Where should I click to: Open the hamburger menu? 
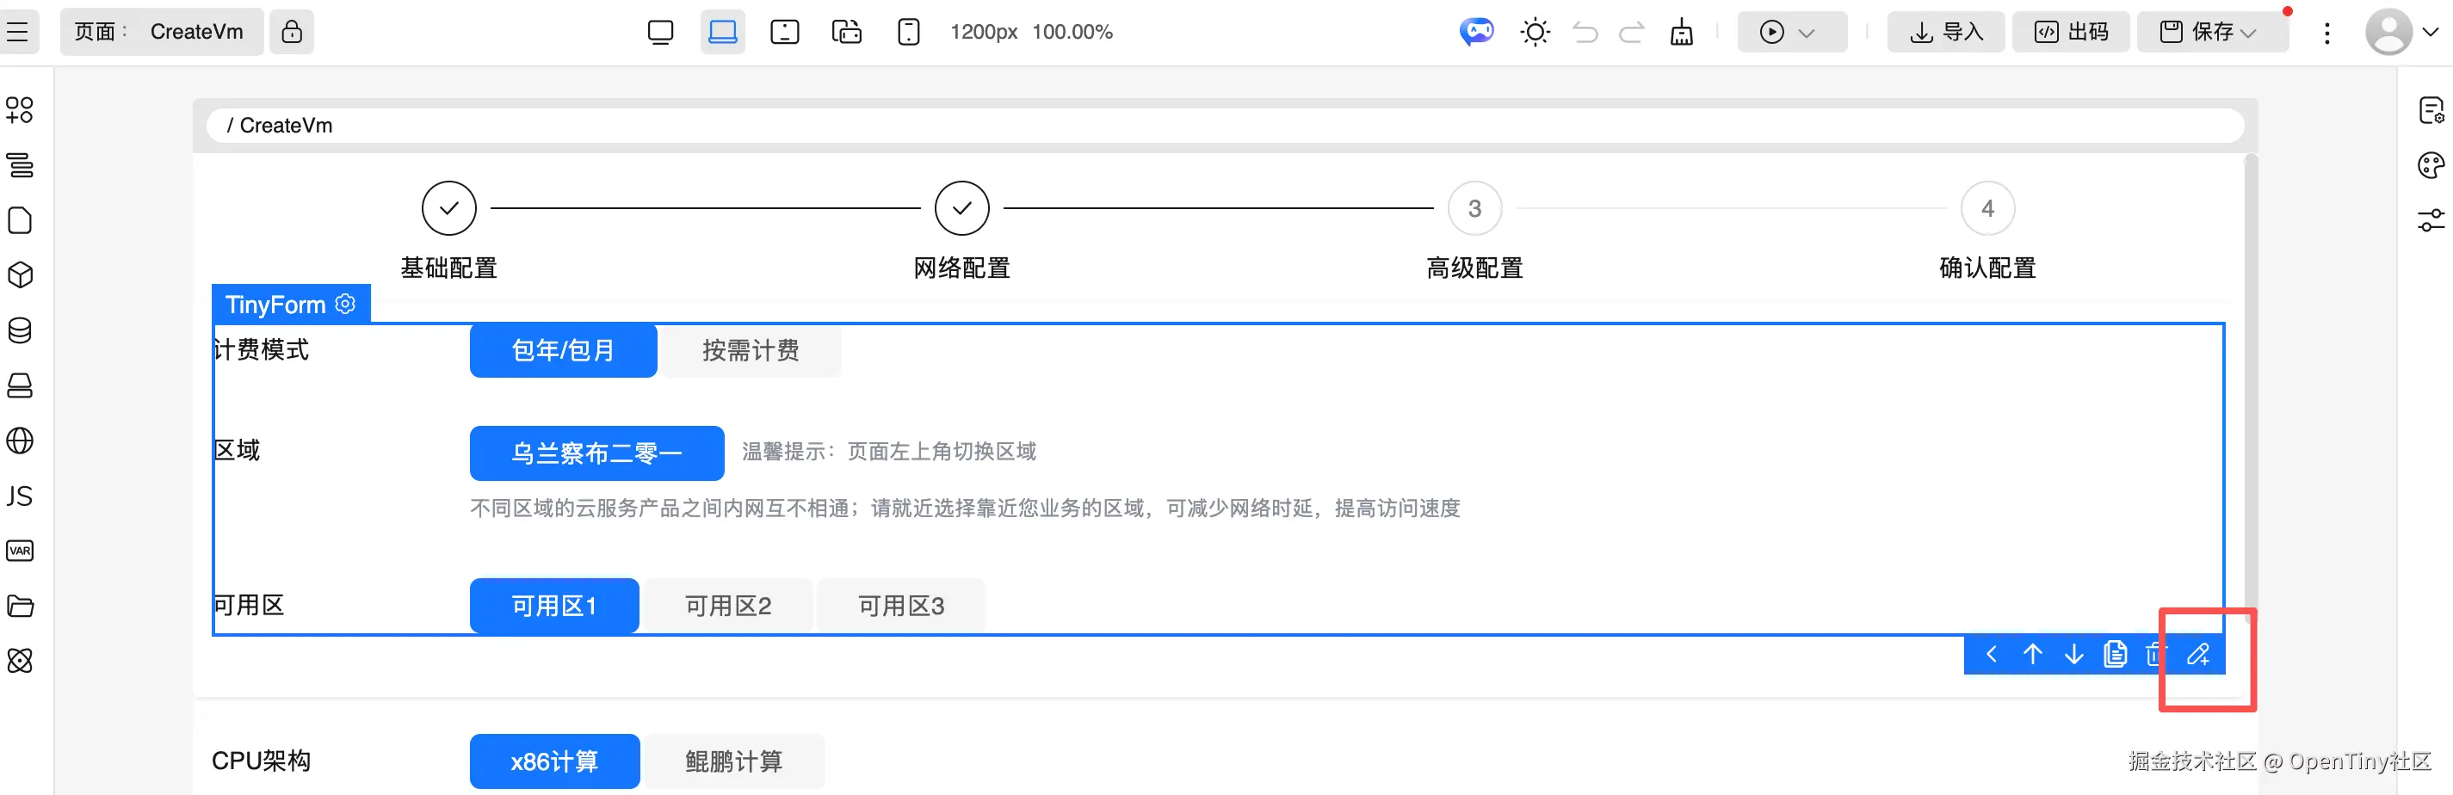click(x=17, y=32)
